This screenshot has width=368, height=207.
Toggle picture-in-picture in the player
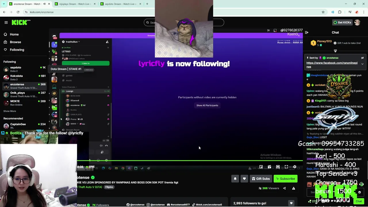tap(261, 167)
